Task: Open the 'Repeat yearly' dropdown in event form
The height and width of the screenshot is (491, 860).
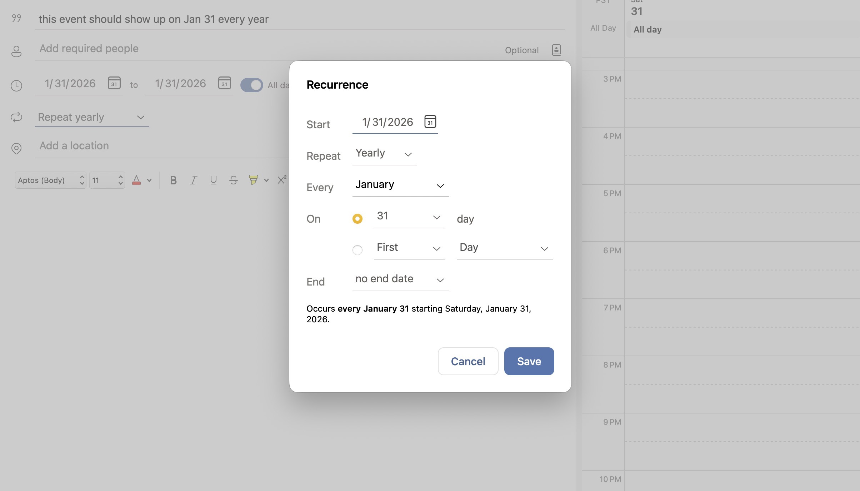Action: click(91, 118)
